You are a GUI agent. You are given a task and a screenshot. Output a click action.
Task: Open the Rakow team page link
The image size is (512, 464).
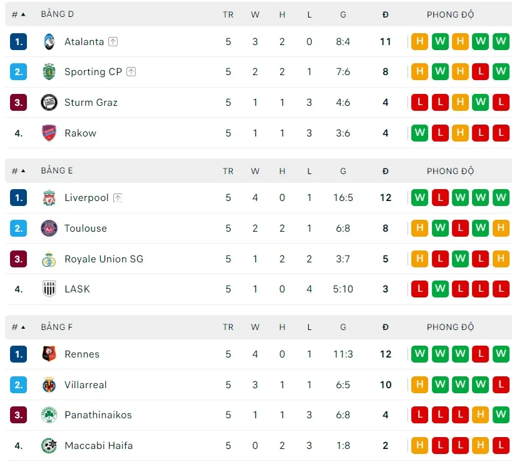pos(80,133)
